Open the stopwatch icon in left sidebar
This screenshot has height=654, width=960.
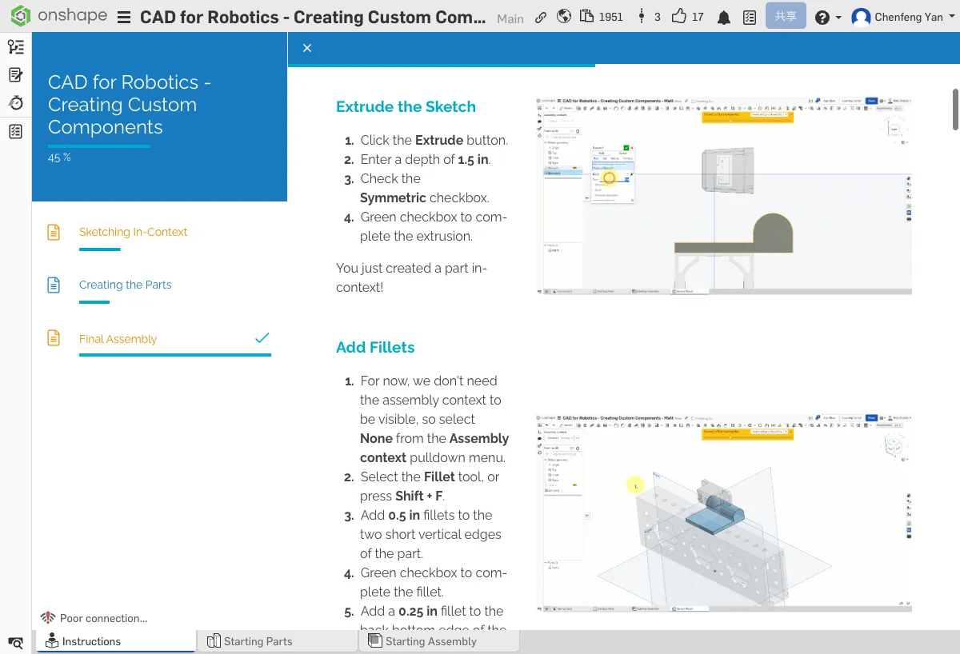click(15, 103)
